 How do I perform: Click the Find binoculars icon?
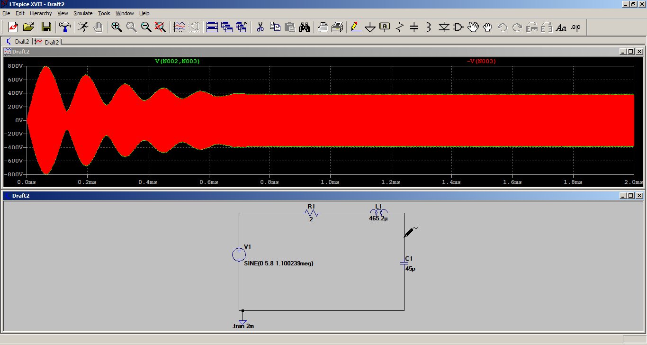click(304, 27)
